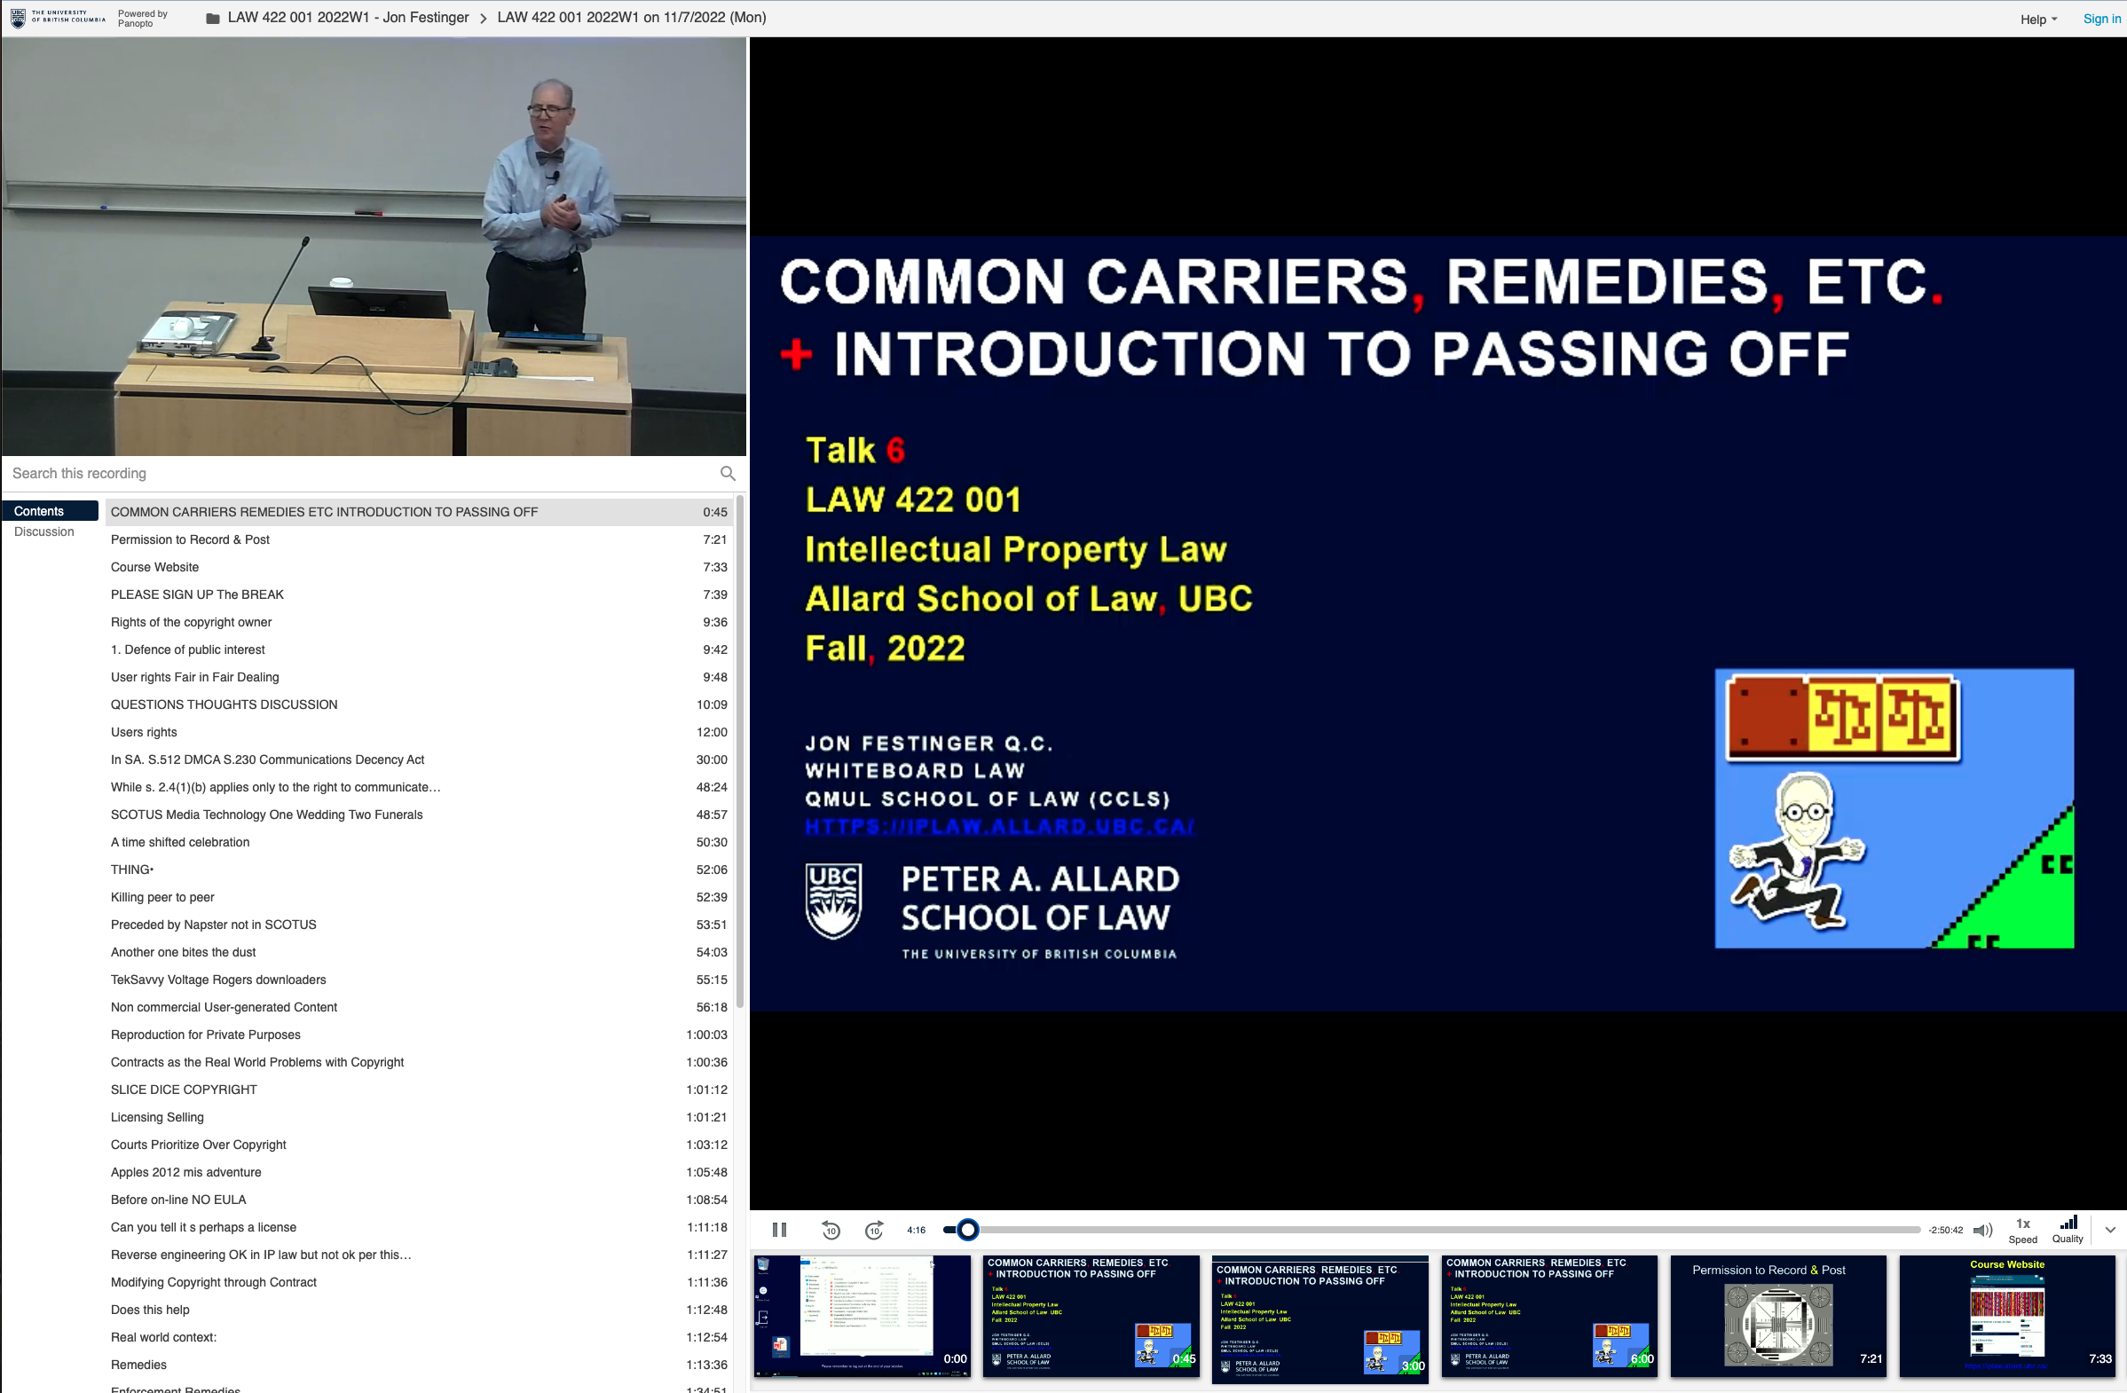Go to Non commercial User-generated Content
This screenshot has width=2127, height=1393.
click(419, 1007)
